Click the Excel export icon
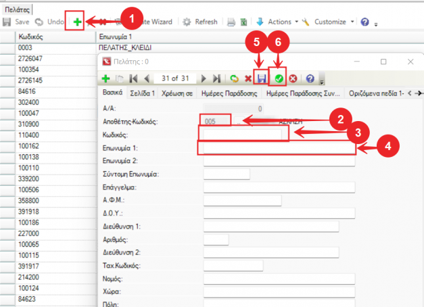The width and height of the screenshot is (424, 307). click(x=243, y=22)
